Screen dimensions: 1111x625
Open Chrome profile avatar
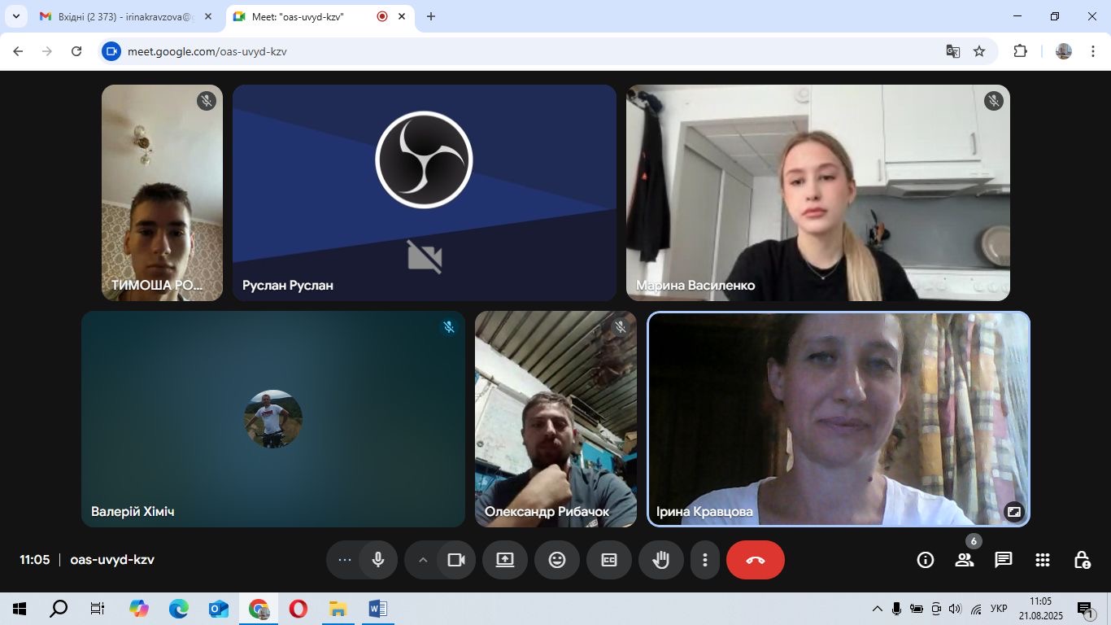(x=1064, y=51)
